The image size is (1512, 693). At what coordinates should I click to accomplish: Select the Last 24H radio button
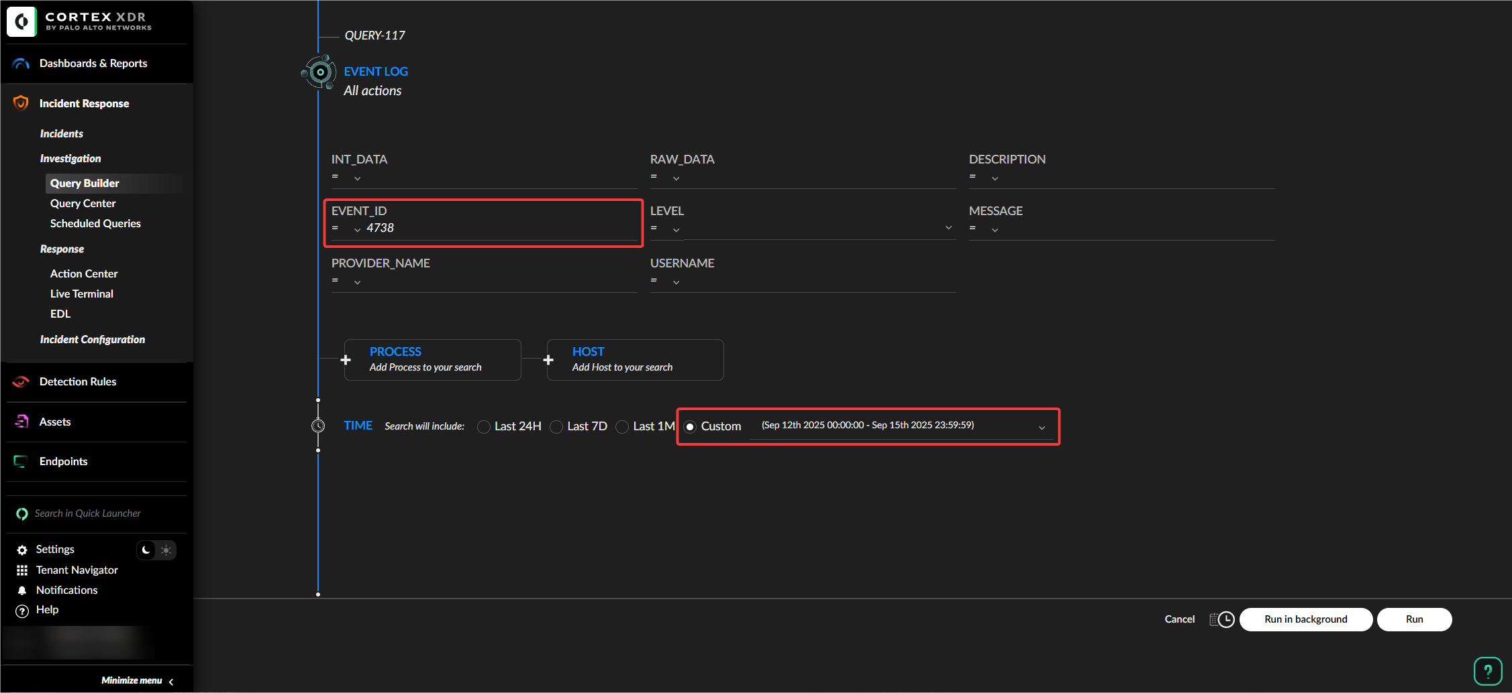483,427
